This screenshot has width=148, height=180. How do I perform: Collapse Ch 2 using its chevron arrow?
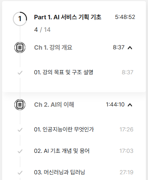(130, 105)
